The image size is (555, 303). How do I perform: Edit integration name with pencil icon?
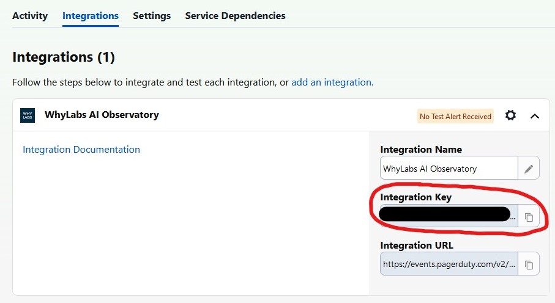click(x=529, y=169)
